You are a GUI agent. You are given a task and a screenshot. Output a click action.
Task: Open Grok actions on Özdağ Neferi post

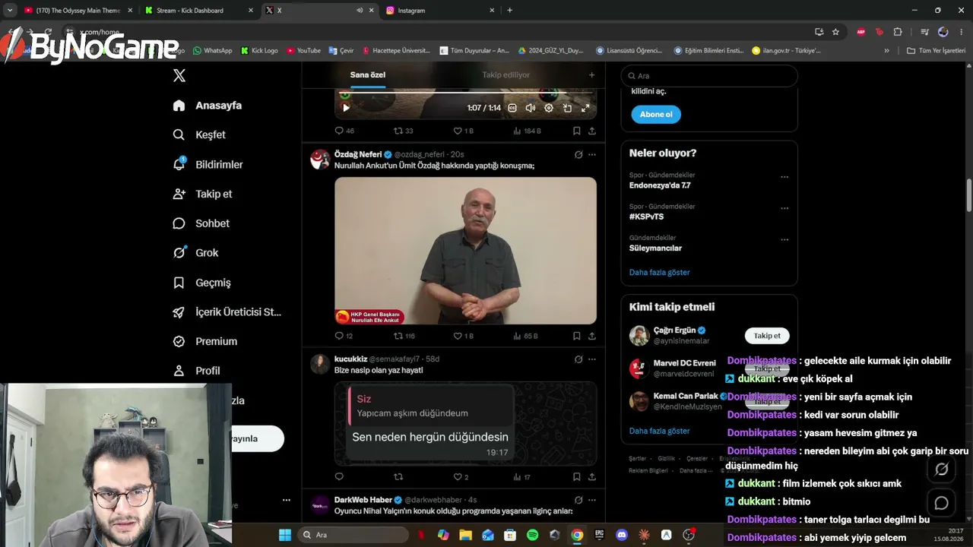tap(578, 154)
